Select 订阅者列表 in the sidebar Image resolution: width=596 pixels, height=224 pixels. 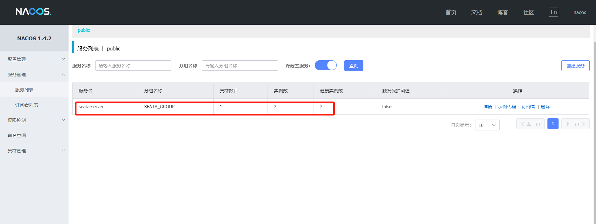(x=34, y=105)
